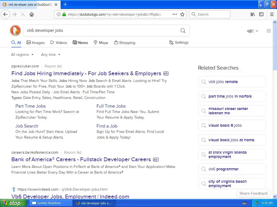Image resolution: width=277 pixels, height=207 pixels.
Task: Open the browser home page icon
Action: pos(32,14)
